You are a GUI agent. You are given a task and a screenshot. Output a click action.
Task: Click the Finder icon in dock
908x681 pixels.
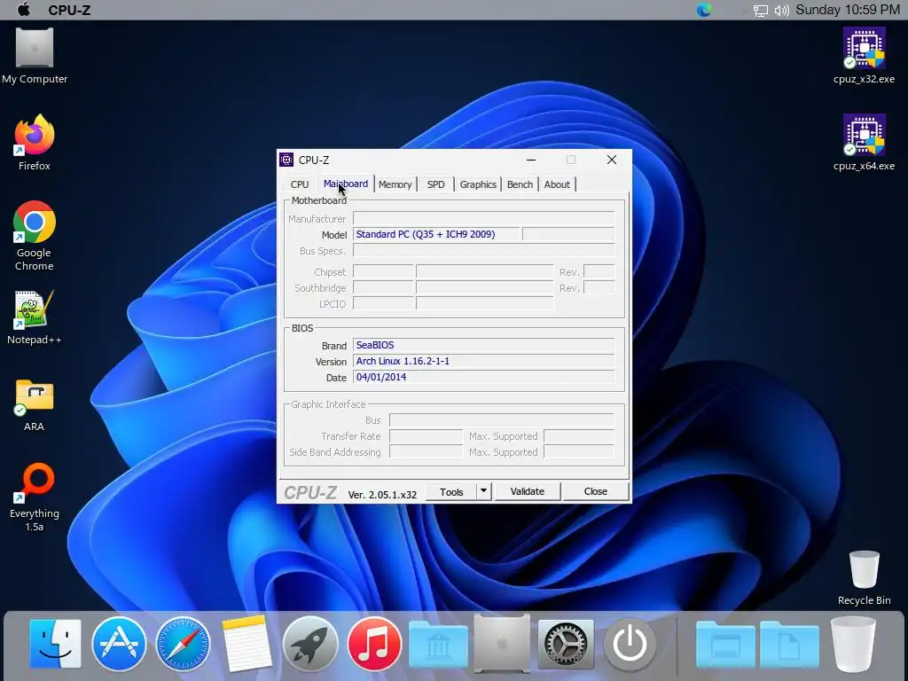(55, 644)
